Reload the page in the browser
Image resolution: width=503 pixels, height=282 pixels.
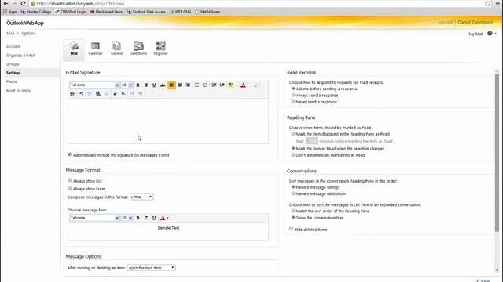[23, 3]
